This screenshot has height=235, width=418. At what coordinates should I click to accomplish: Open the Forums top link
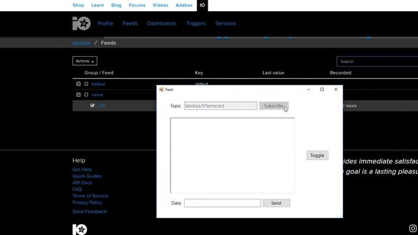click(137, 5)
